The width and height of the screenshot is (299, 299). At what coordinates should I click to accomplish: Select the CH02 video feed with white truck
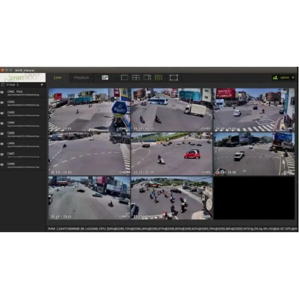(172, 110)
